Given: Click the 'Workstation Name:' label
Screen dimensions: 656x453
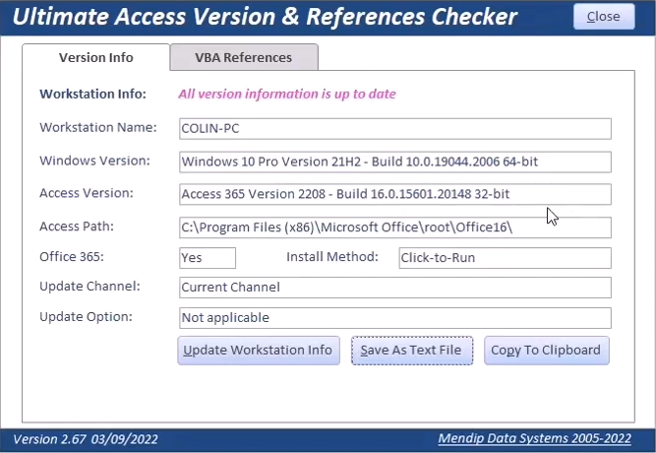Looking at the screenshot, I should (98, 127).
